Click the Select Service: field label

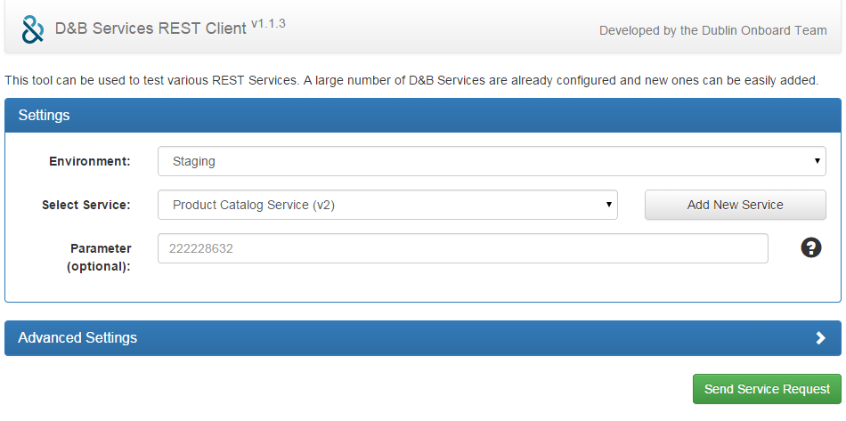coord(86,205)
